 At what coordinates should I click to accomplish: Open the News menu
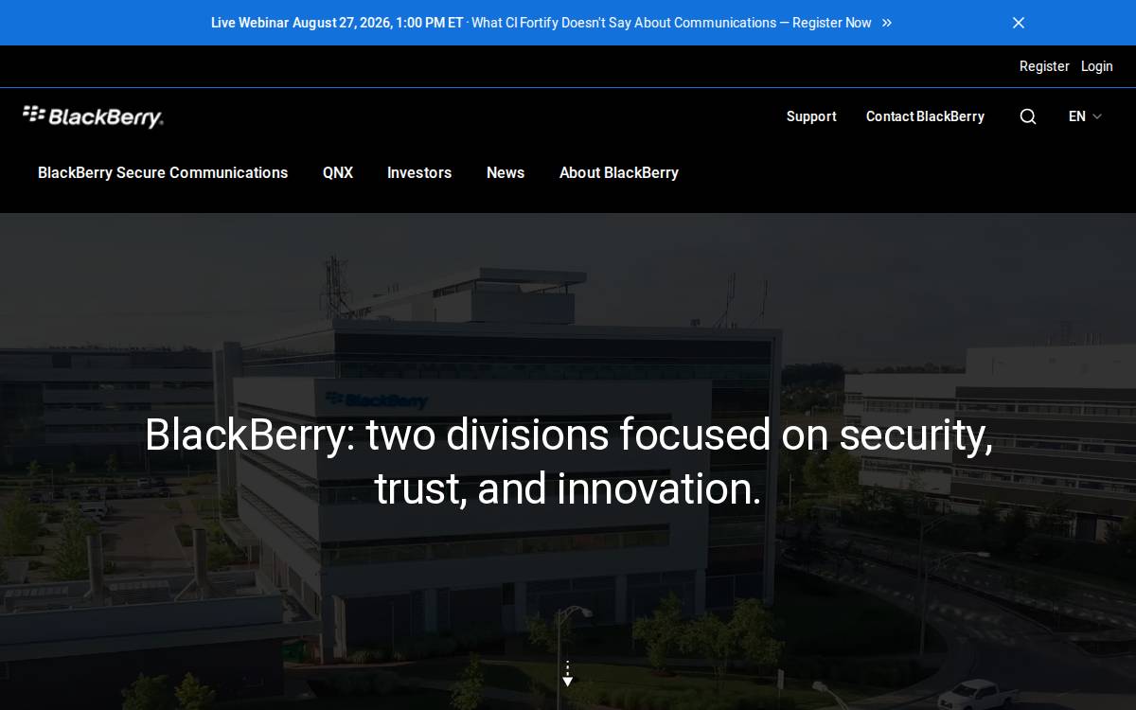pyautogui.click(x=506, y=172)
